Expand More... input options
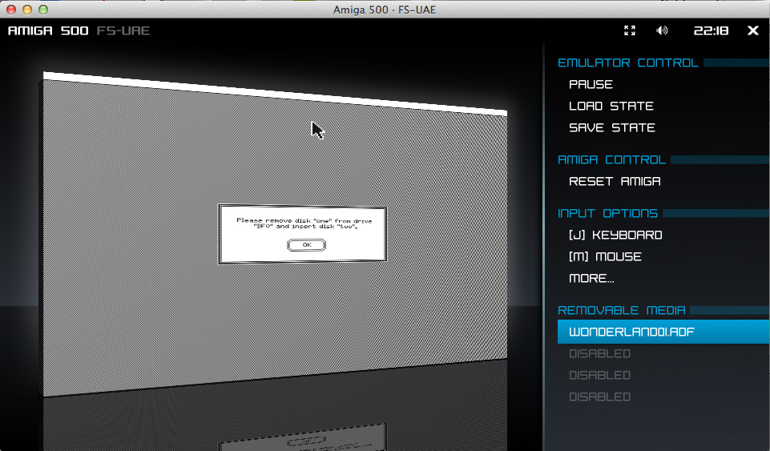 [591, 278]
